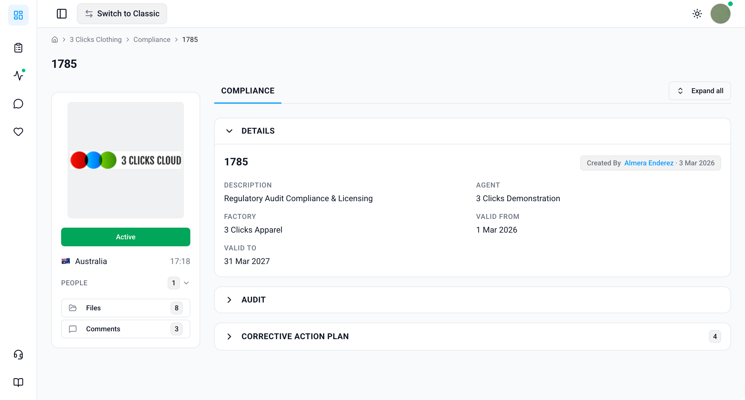Click the Comments speech icon

point(73,329)
